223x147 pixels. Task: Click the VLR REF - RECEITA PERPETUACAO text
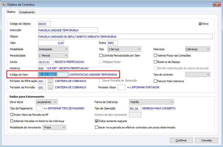(68, 68)
